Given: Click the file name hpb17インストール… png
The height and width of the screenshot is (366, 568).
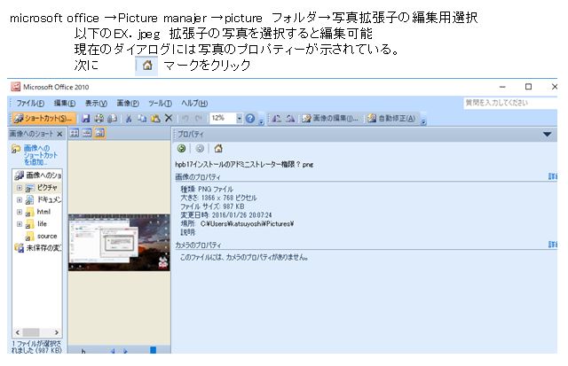Looking at the screenshot, I should point(244,165).
